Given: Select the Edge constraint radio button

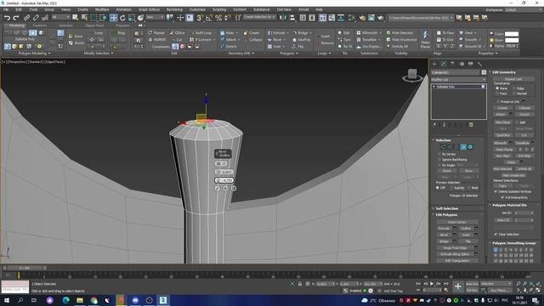Looking at the screenshot, I should pos(513,88).
